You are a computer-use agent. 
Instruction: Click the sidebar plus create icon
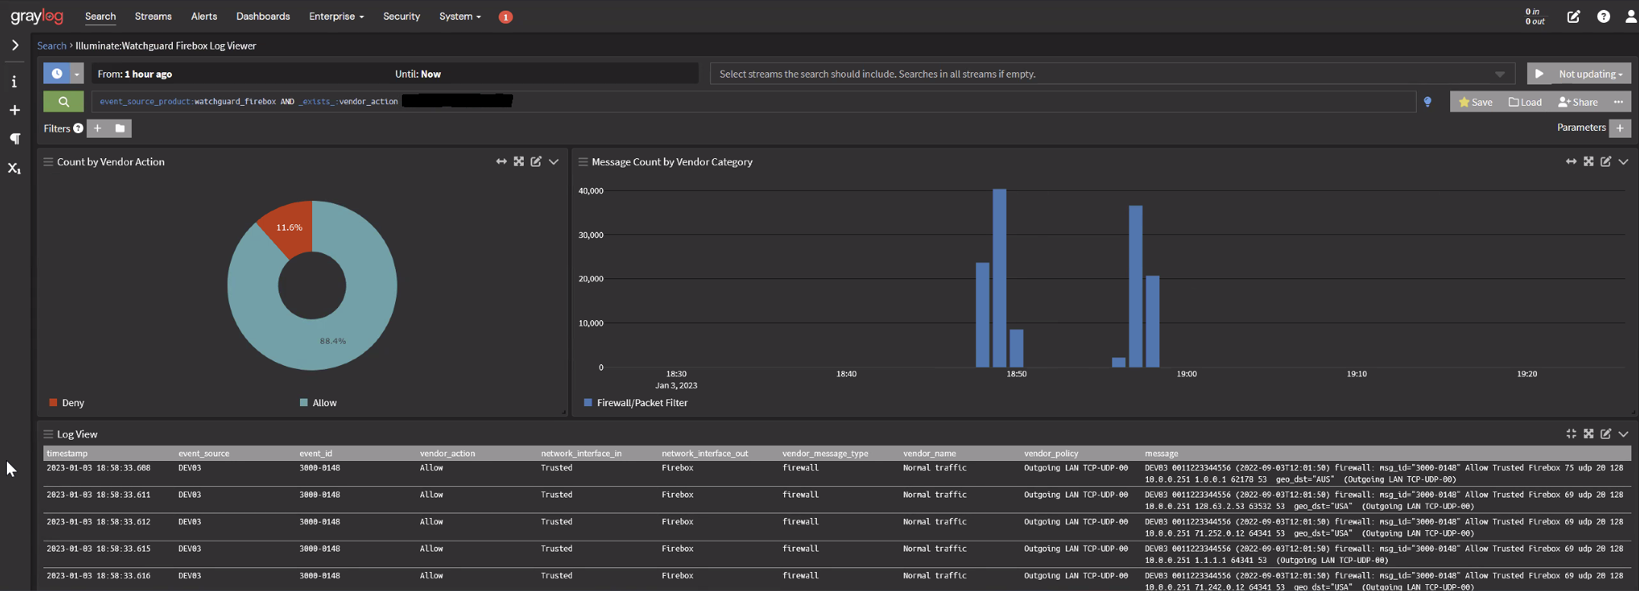[14, 110]
